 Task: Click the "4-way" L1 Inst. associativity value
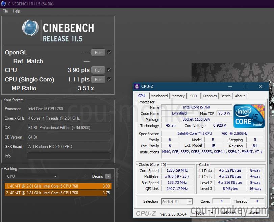pyautogui.click(x=255, y=176)
